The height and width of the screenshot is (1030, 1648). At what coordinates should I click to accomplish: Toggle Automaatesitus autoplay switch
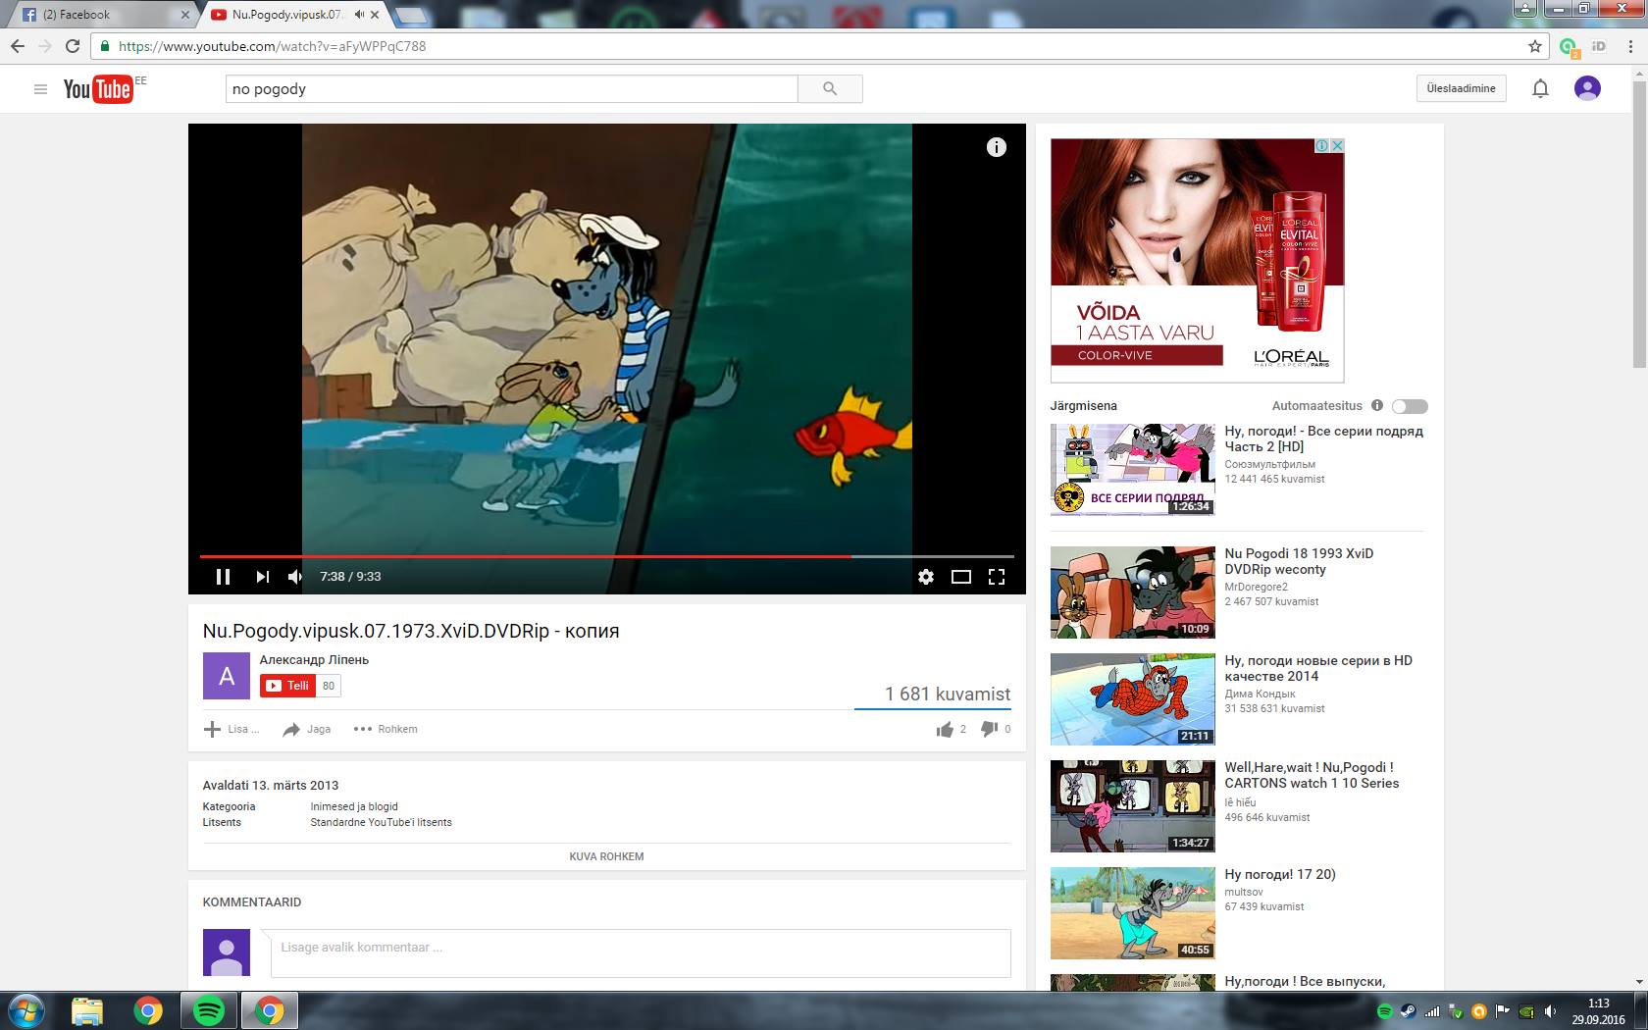click(x=1410, y=406)
